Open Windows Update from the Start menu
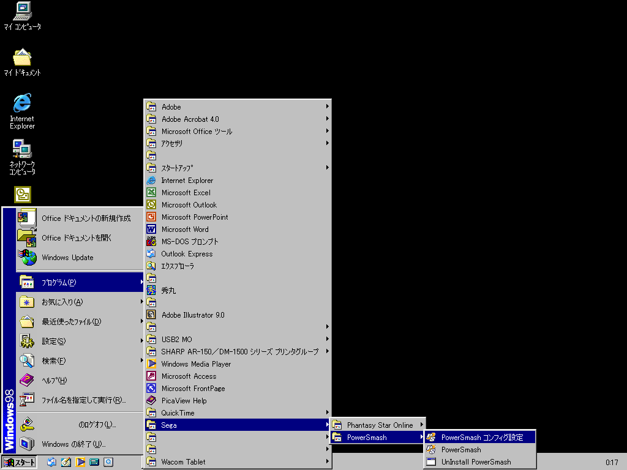627x470 pixels. click(80, 258)
